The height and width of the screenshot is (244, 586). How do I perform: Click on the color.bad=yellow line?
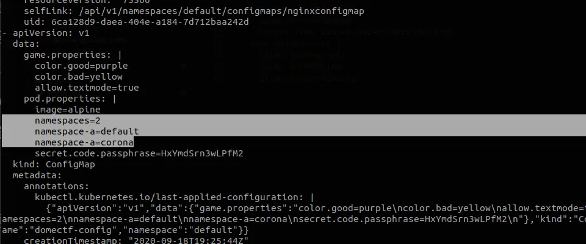click(x=79, y=77)
